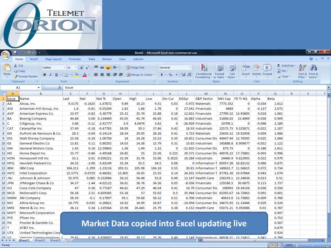Open the Calibri font name dropdown
The image size is (331, 248).
tap(65, 67)
